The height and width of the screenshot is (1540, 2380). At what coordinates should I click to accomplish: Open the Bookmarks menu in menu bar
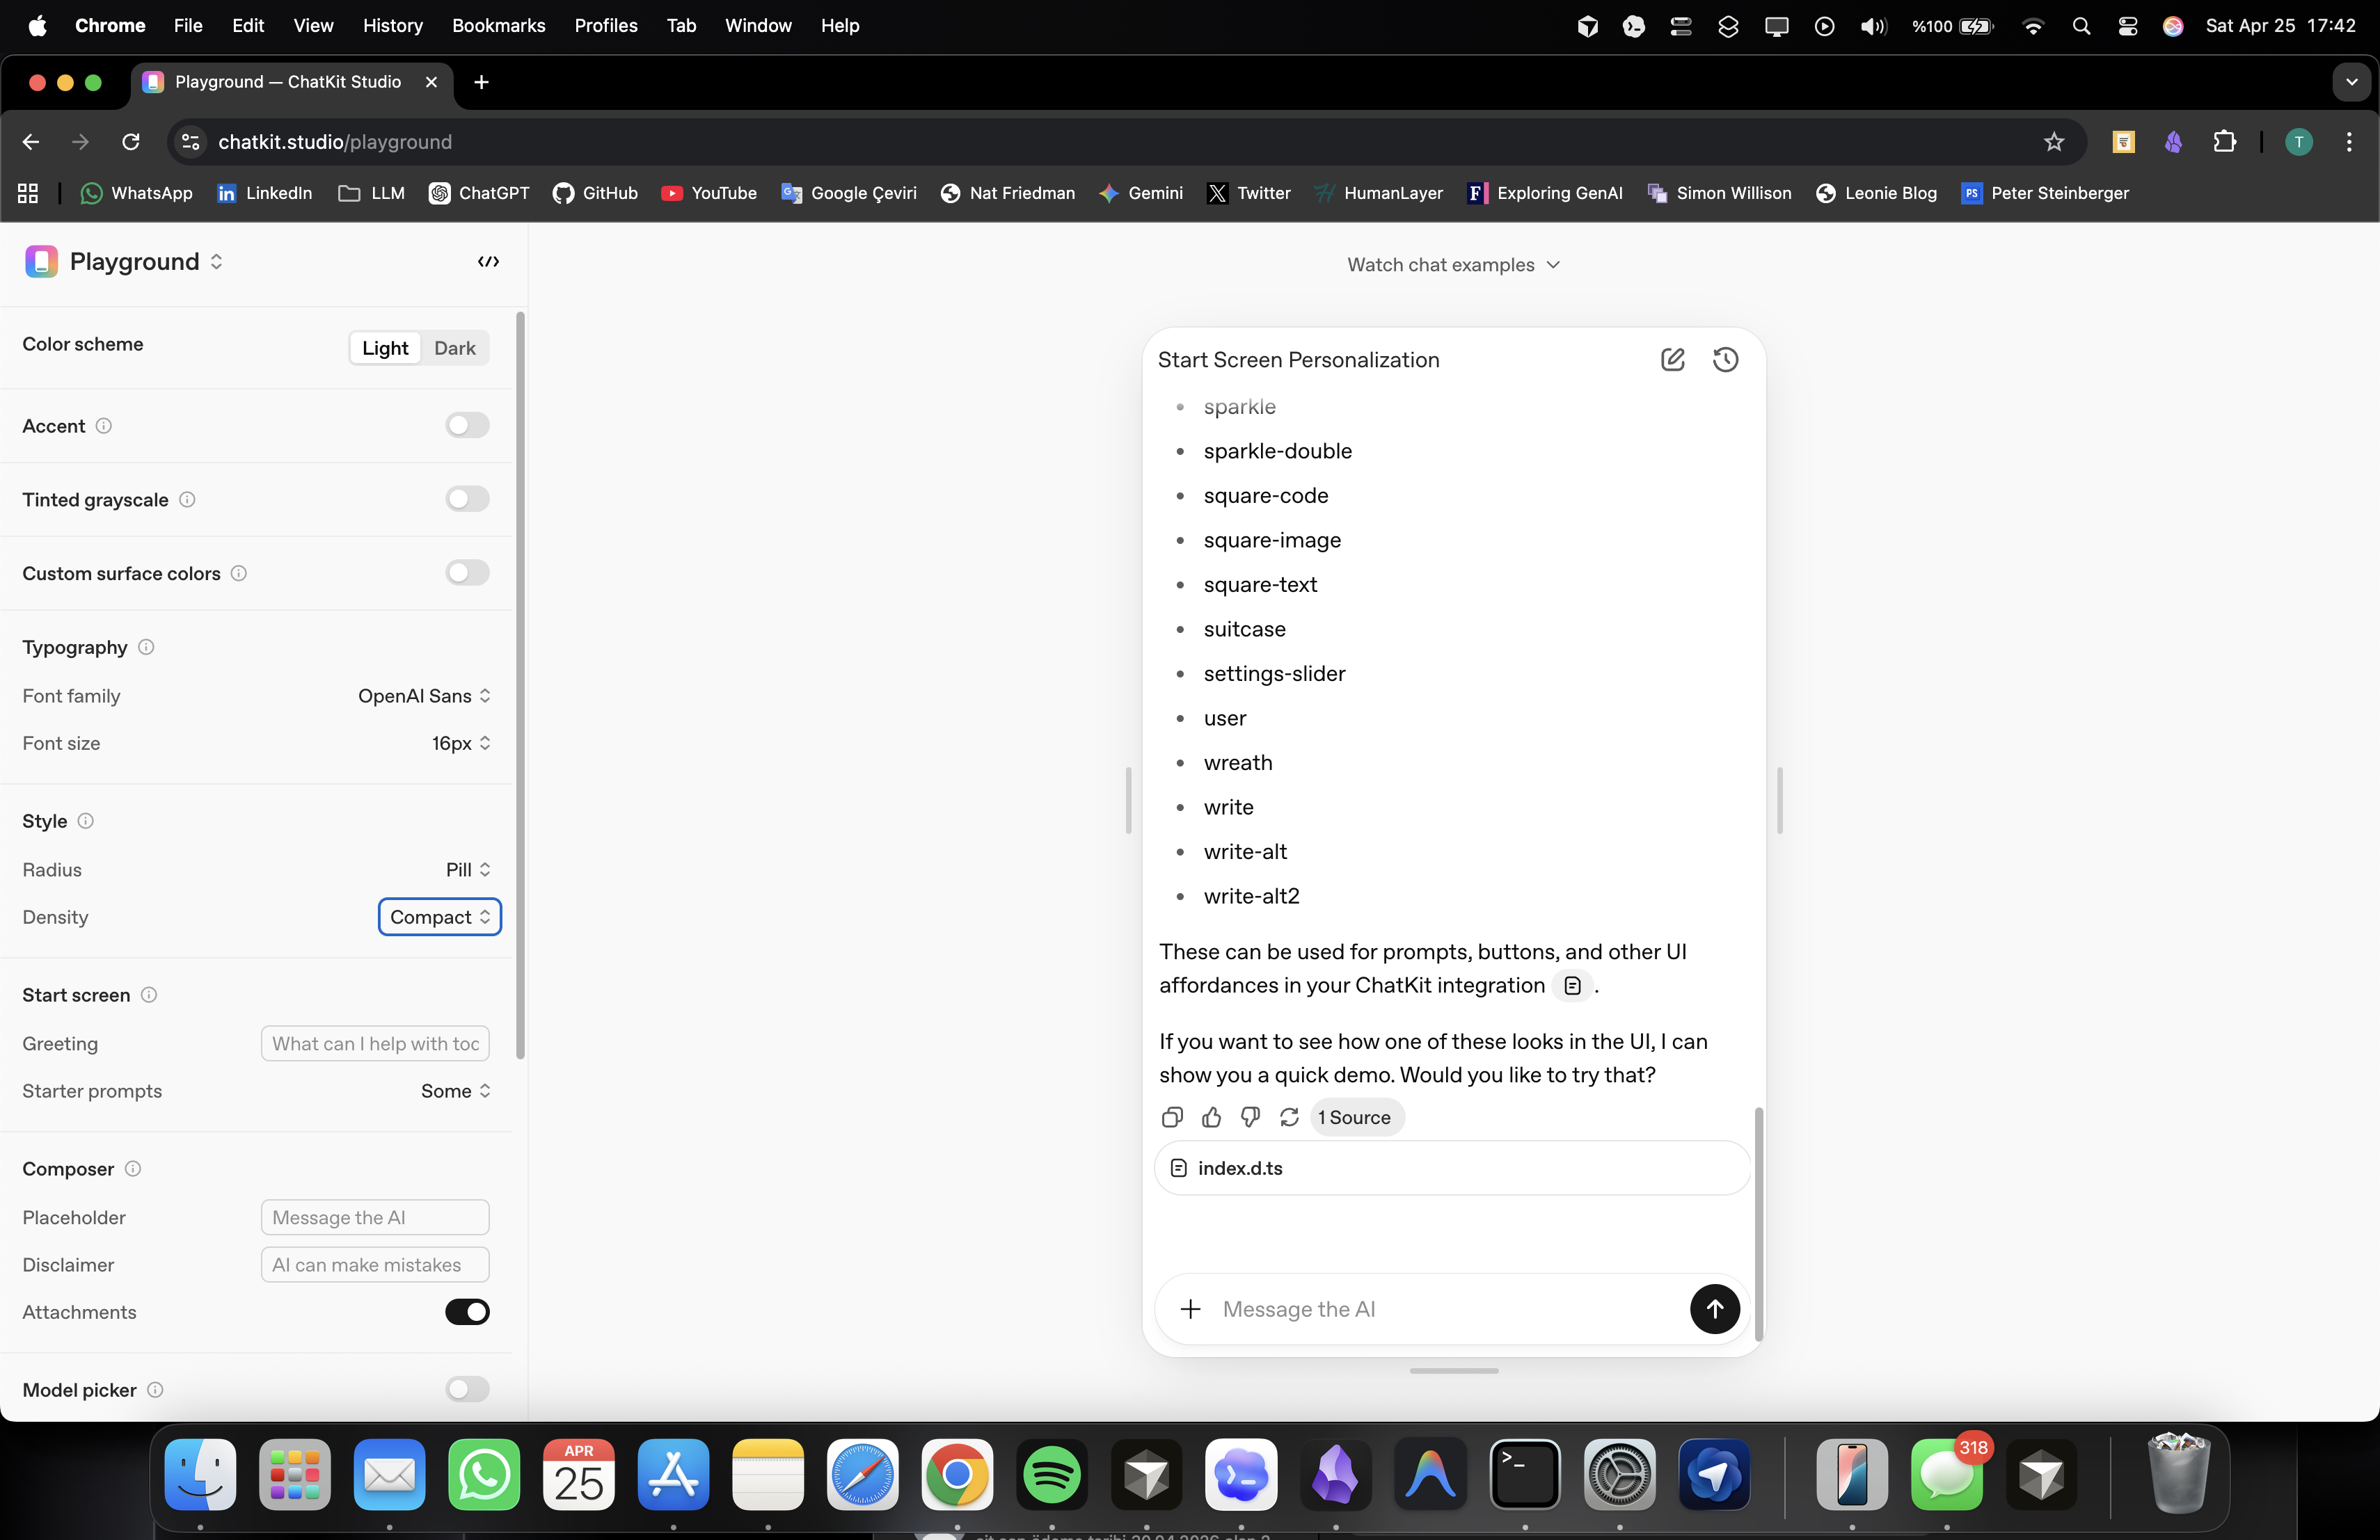click(498, 26)
